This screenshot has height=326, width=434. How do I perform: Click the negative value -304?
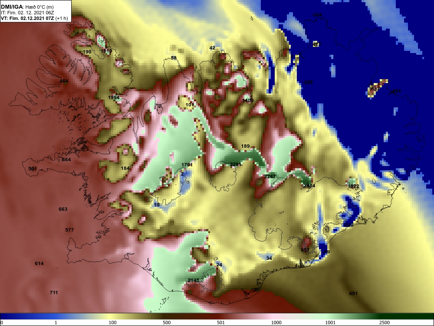[317, 15]
